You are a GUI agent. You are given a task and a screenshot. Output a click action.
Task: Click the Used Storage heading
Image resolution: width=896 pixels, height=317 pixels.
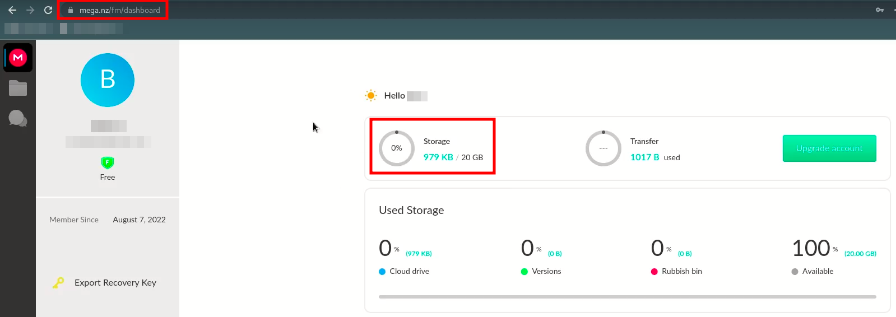pos(411,210)
